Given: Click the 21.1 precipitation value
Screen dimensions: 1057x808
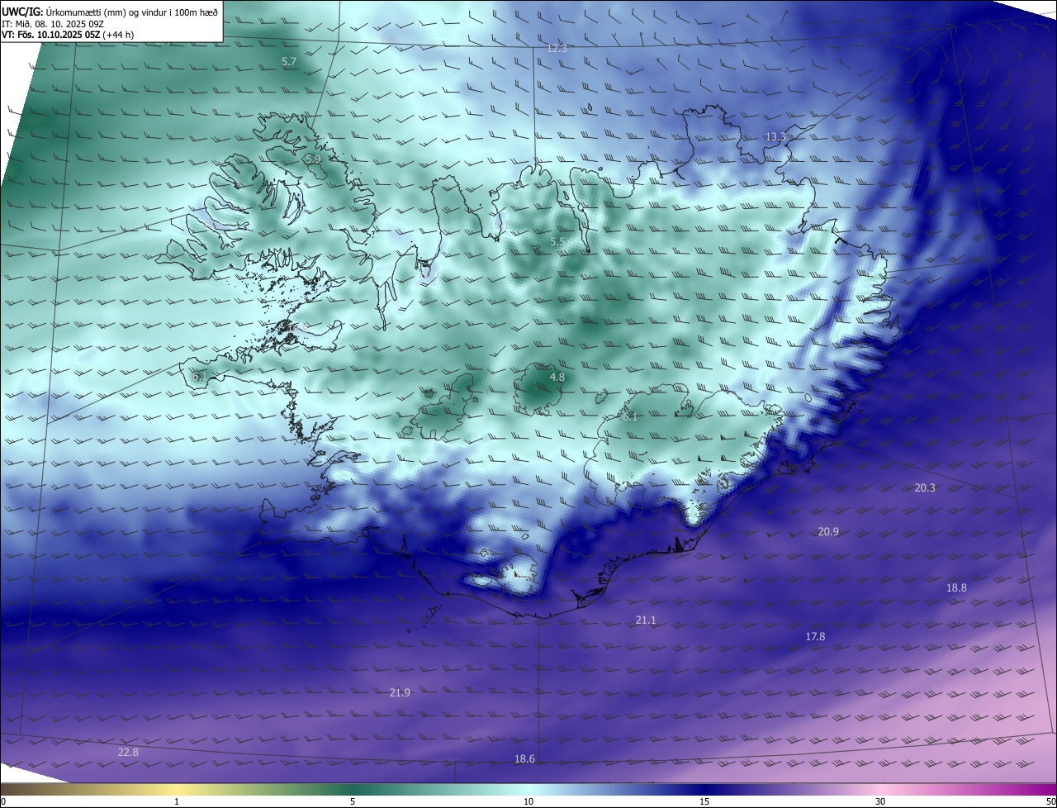Looking at the screenshot, I should [646, 620].
